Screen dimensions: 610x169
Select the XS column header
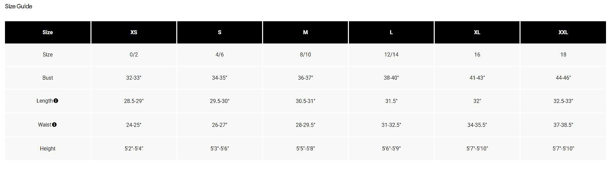click(x=134, y=32)
